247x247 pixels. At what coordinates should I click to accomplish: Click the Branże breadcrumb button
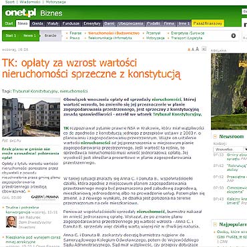(x=51, y=35)
